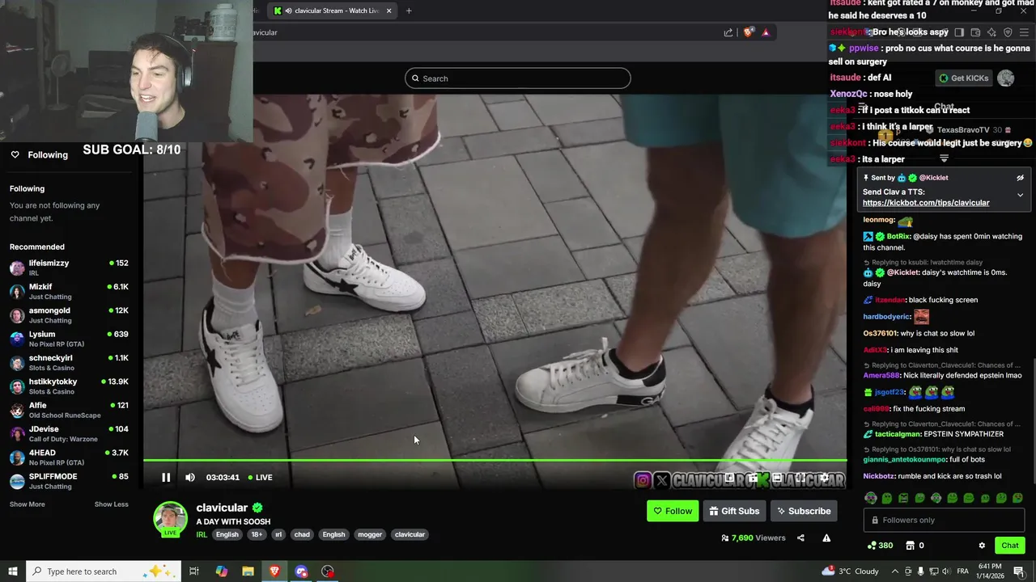Open Windows Start menu
This screenshot has height=582, width=1036.
pyautogui.click(x=12, y=571)
